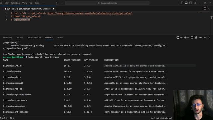The width and height of the screenshot is (213, 120).
Task: Click bitnami/appsmith row name
Action: pyautogui.click(x=13, y=83)
